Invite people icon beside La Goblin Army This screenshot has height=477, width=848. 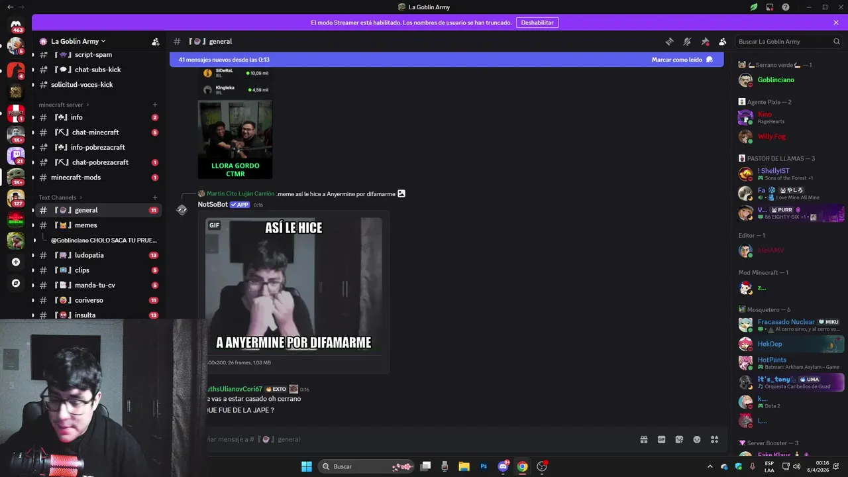coord(155,41)
